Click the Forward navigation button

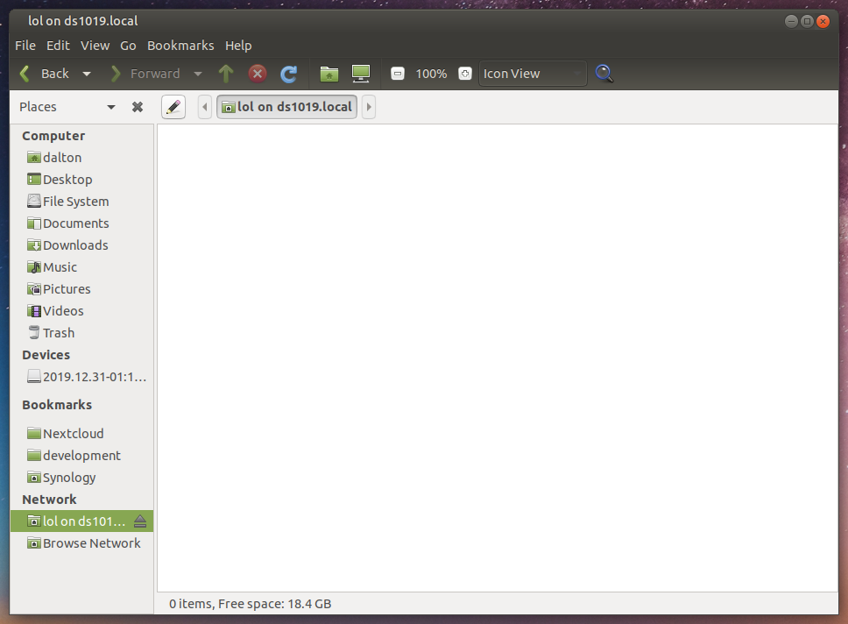click(x=145, y=74)
